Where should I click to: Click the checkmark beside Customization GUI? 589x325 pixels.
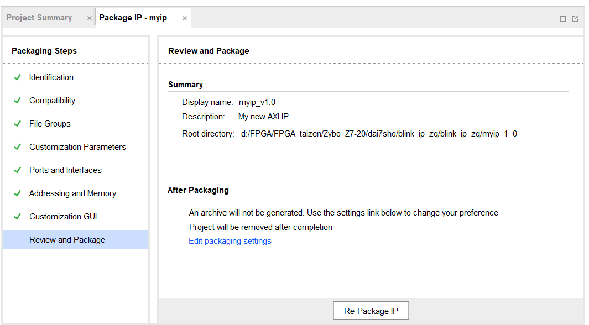[x=17, y=217]
